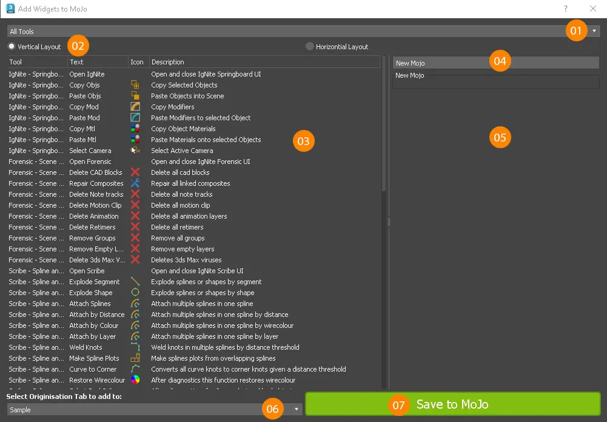This screenshot has width=607, height=422.
Task: Select the Open Forensic row text
Action: coord(90,161)
